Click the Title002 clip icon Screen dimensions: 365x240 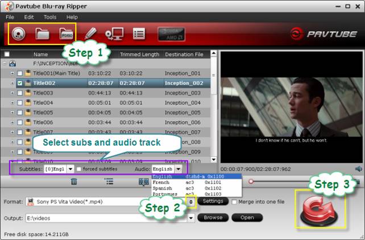click(28, 83)
